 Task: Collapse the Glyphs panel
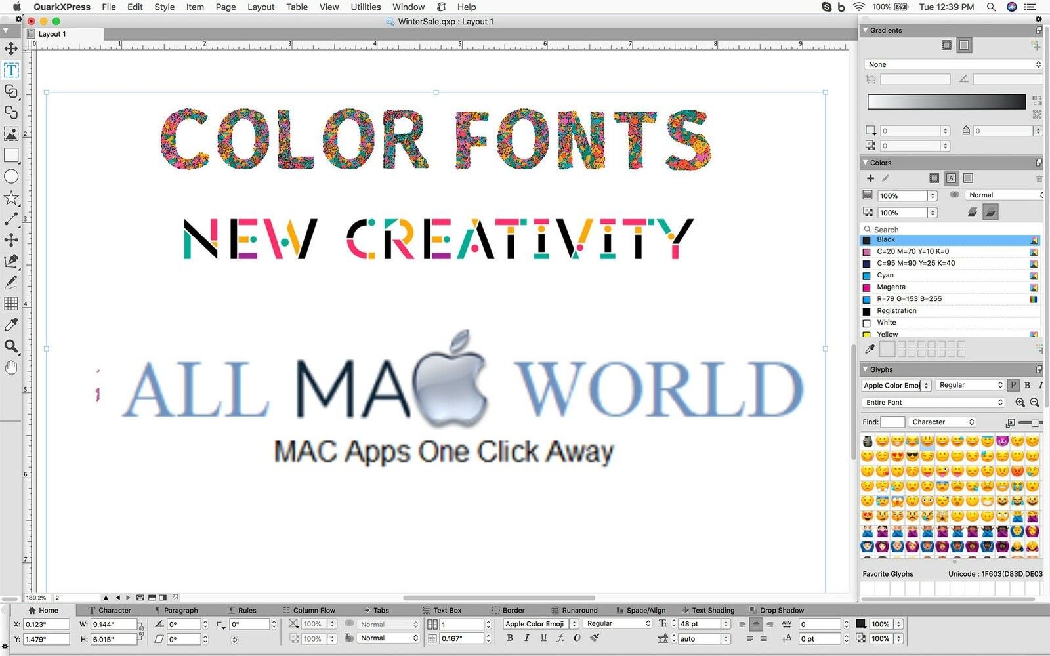[865, 369]
